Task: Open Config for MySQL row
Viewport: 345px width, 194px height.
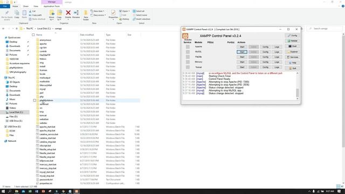Action: pos(265,52)
